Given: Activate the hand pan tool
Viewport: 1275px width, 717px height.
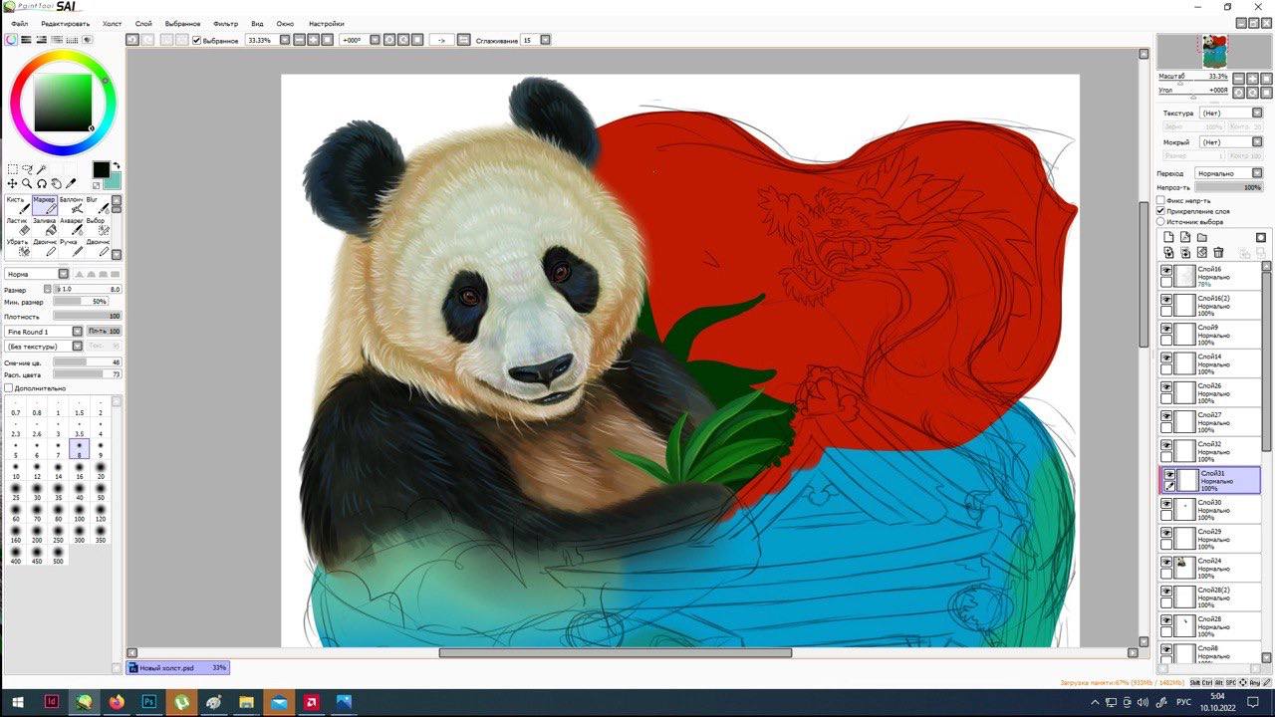Looking at the screenshot, I should pos(57,184).
